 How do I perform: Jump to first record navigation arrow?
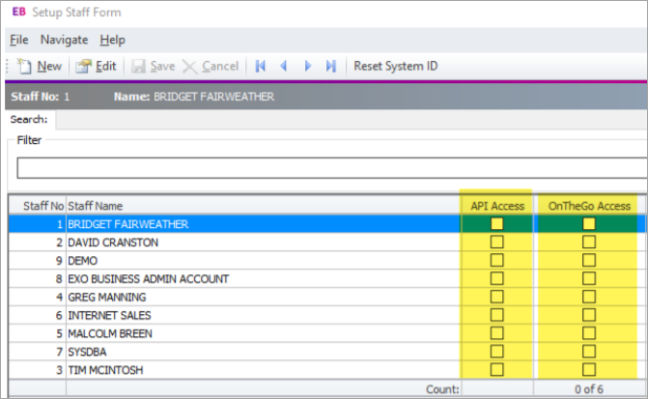click(x=260, y=67)
